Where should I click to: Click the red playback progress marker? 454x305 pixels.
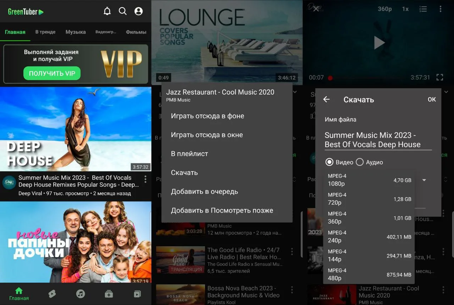330,78
